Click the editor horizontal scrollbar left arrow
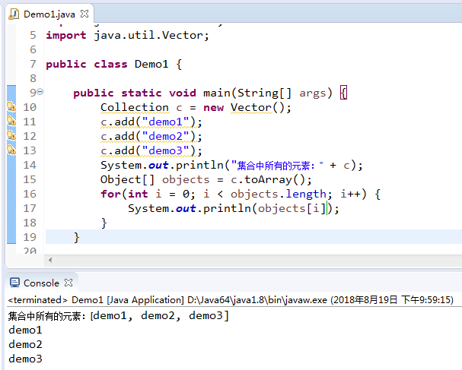The image size is (462, 370). pyautogui.click(x=50, y=260)
